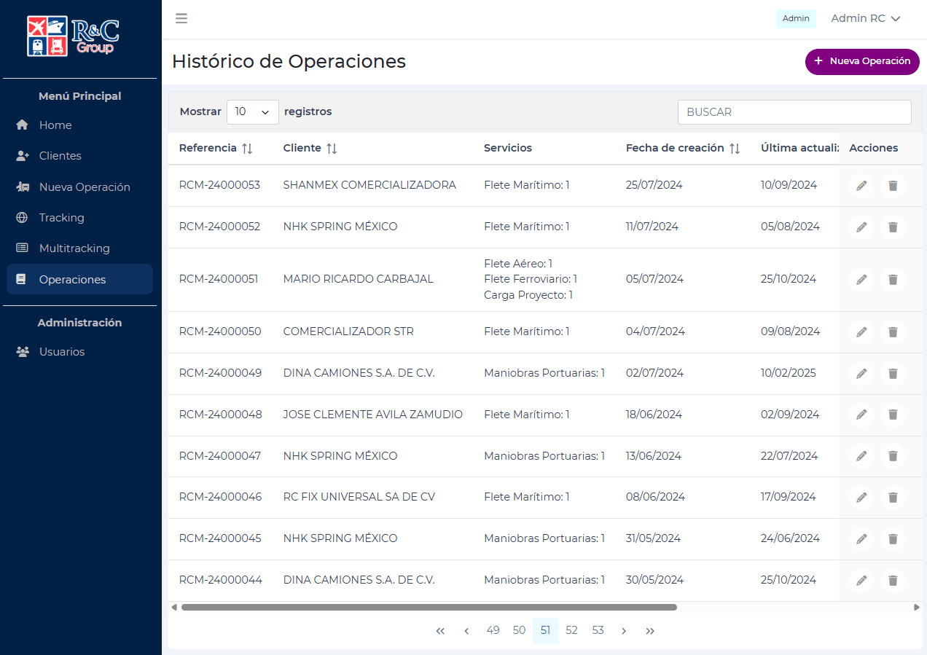
Task: Click last update date 10/02/2025
Action: 789,373
